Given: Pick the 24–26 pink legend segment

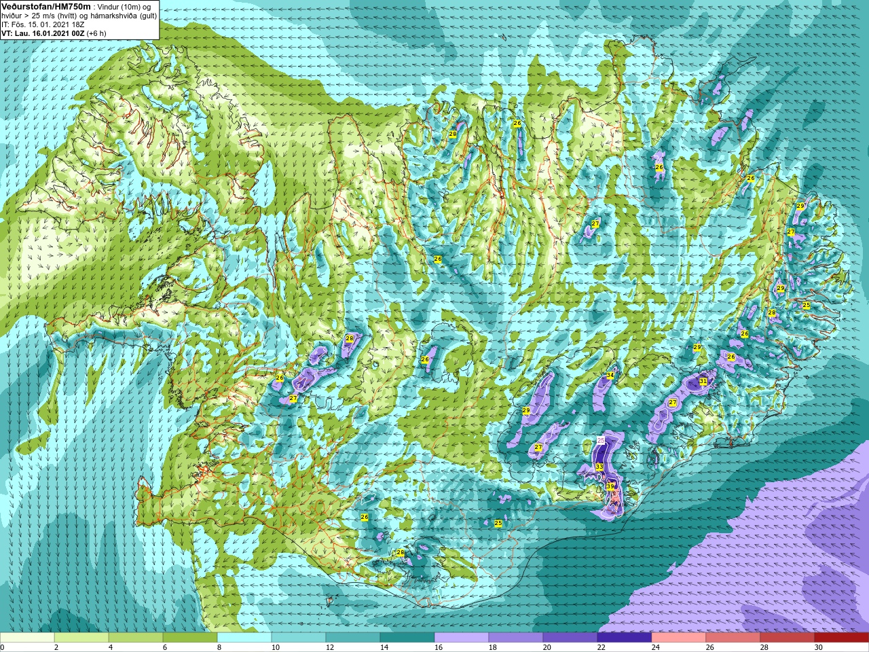Looking at the screenshot, I should pyautogui.click(x=679, y=637).
